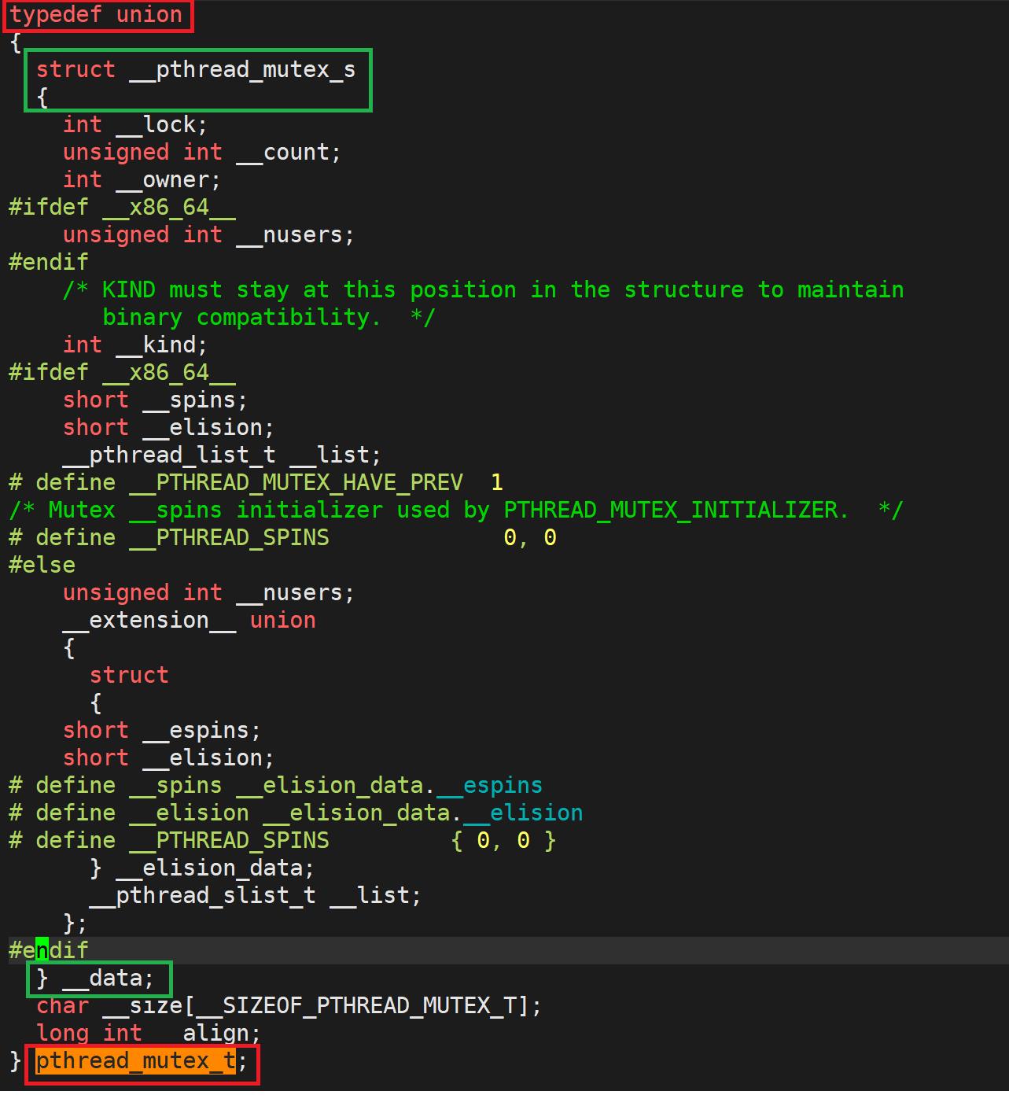Click '__PTHREAD_MUTEX_HAVE_PREV 1' define line
This screenshot has height=1117, width=1009.
(256, 483)
